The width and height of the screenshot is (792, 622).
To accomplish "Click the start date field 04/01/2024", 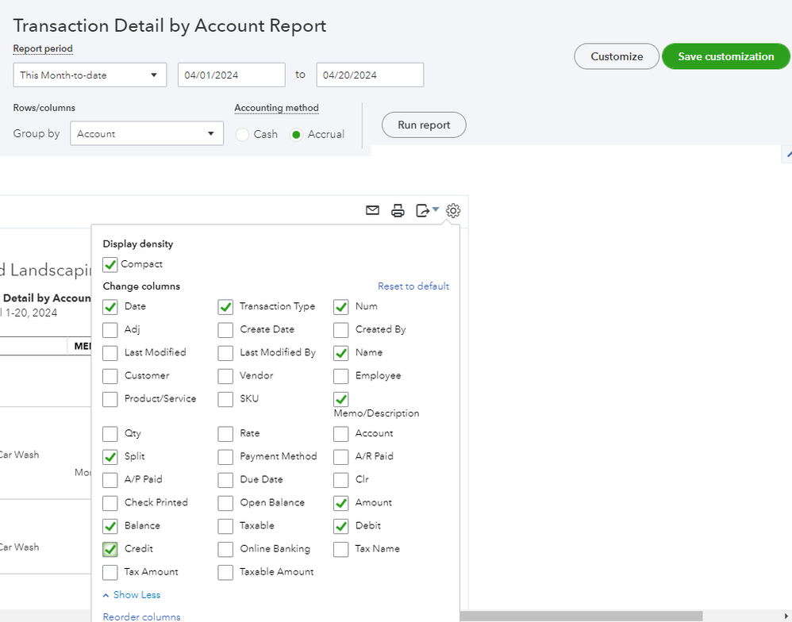I will (231, 75).
